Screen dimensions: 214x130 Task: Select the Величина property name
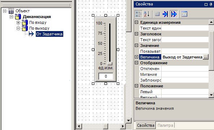(x=150, y=57)
